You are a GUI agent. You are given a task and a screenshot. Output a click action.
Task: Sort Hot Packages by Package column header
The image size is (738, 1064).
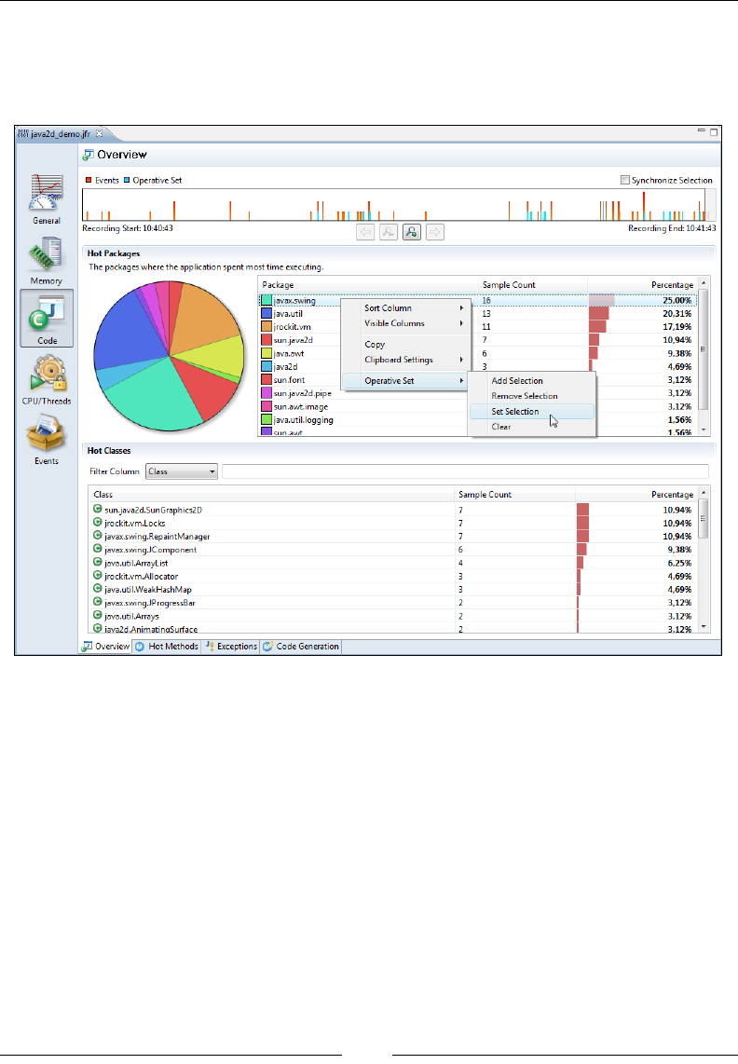(369, 285)
